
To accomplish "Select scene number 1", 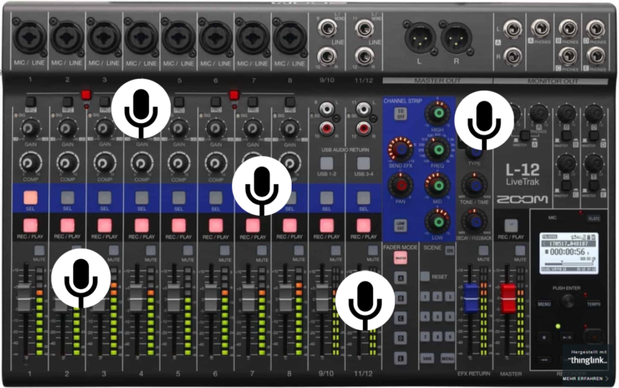I will pyautogui.click(x=425, y=296).
